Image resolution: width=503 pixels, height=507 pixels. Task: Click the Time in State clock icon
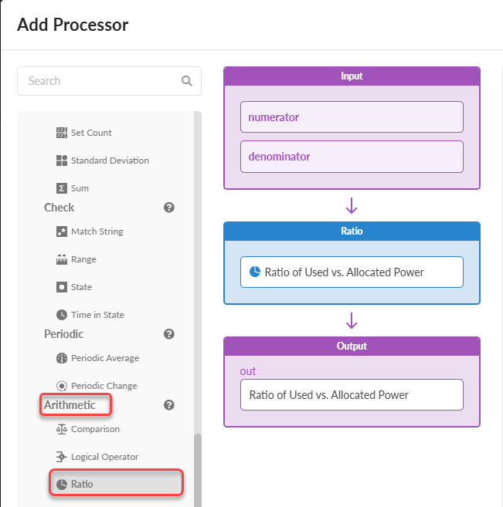[62, 315]
